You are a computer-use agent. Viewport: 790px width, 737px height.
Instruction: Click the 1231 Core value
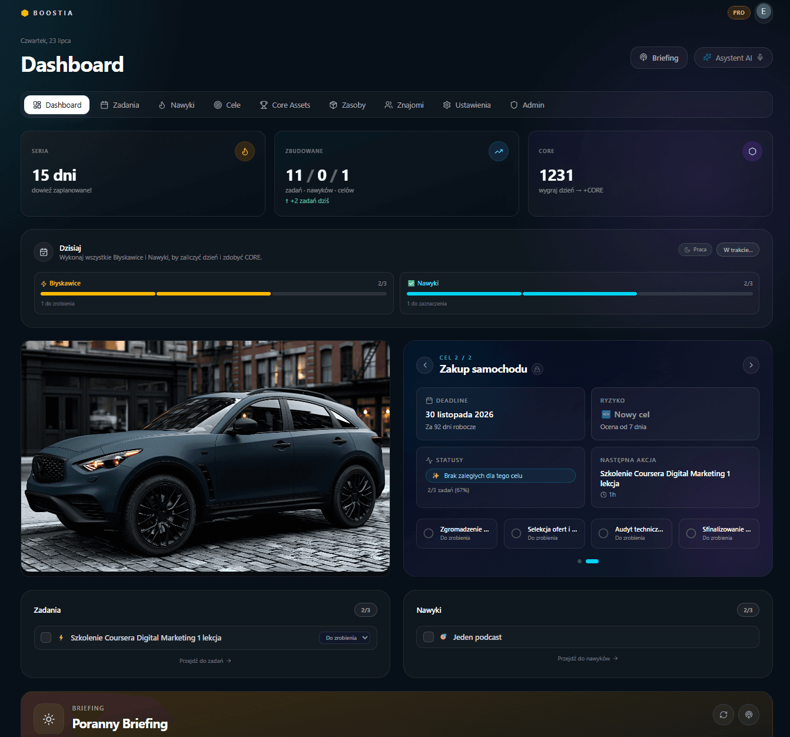tap(556, 175)
